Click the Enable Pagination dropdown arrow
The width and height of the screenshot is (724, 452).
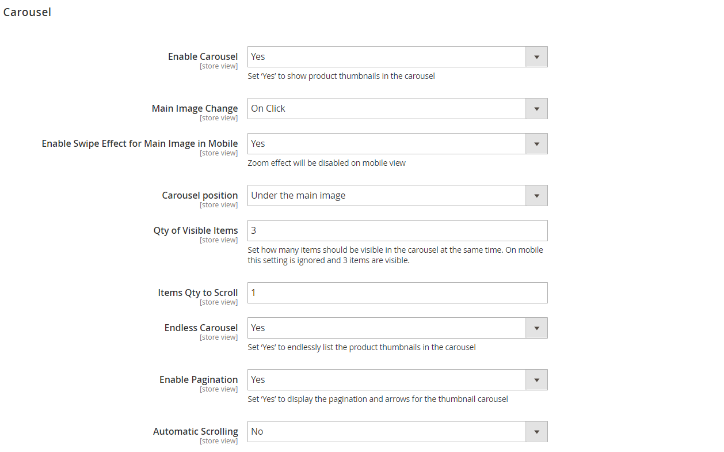[536, 380]
